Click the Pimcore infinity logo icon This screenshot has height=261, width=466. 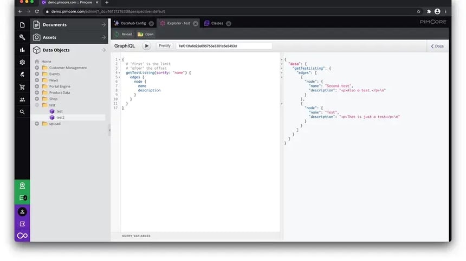(x=22, y=236)
